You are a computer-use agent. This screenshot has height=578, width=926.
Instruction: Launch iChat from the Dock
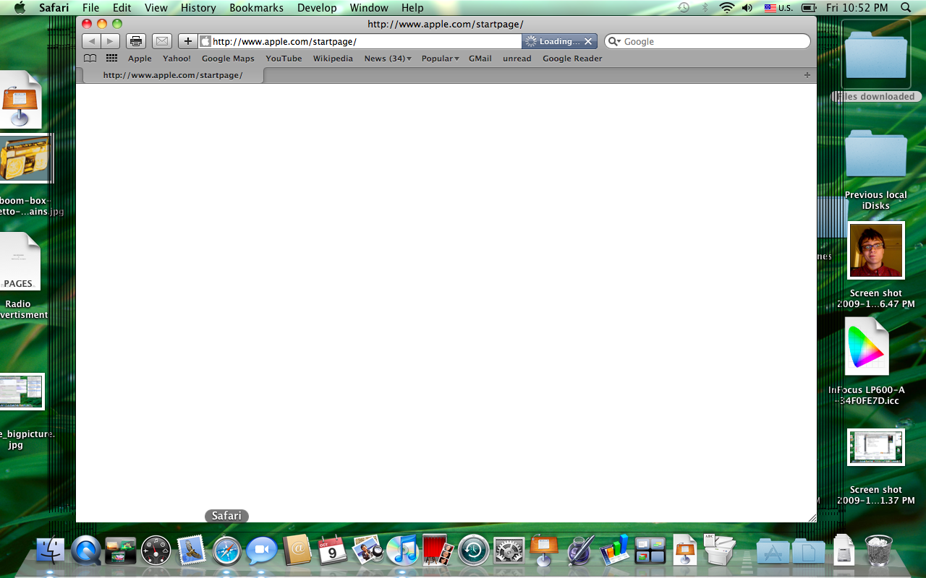click(x=262, y=551)
